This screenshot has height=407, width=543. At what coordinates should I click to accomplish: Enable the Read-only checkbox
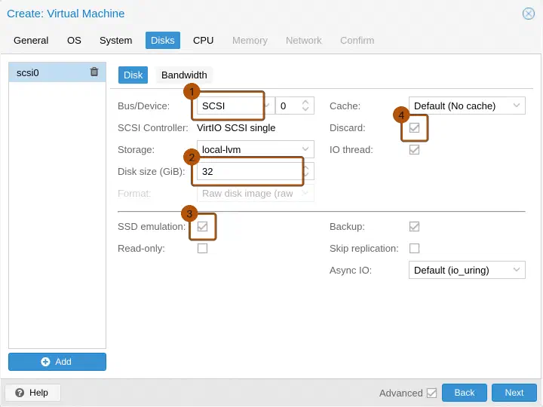[x=203, y=249]
